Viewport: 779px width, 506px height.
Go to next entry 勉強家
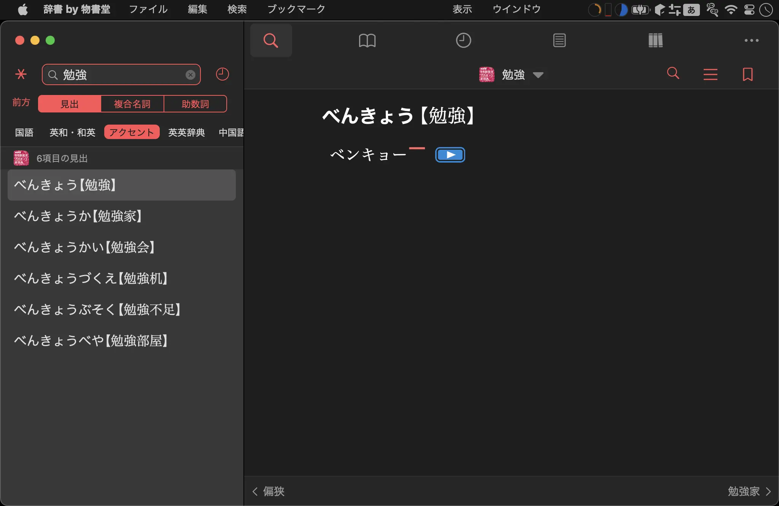(x=749, y=491)
